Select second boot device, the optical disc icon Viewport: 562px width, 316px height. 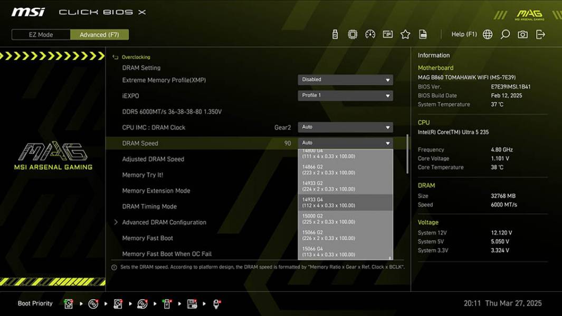coord(93,304)
